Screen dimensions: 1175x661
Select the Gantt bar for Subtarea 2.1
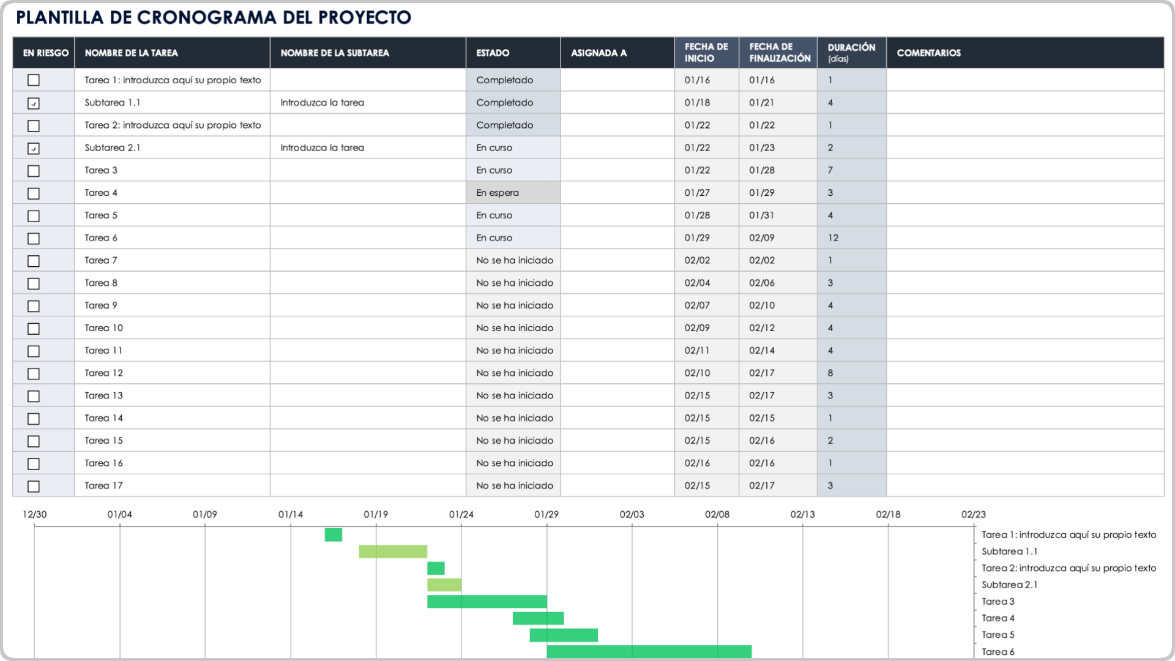(x=444, y=585)
